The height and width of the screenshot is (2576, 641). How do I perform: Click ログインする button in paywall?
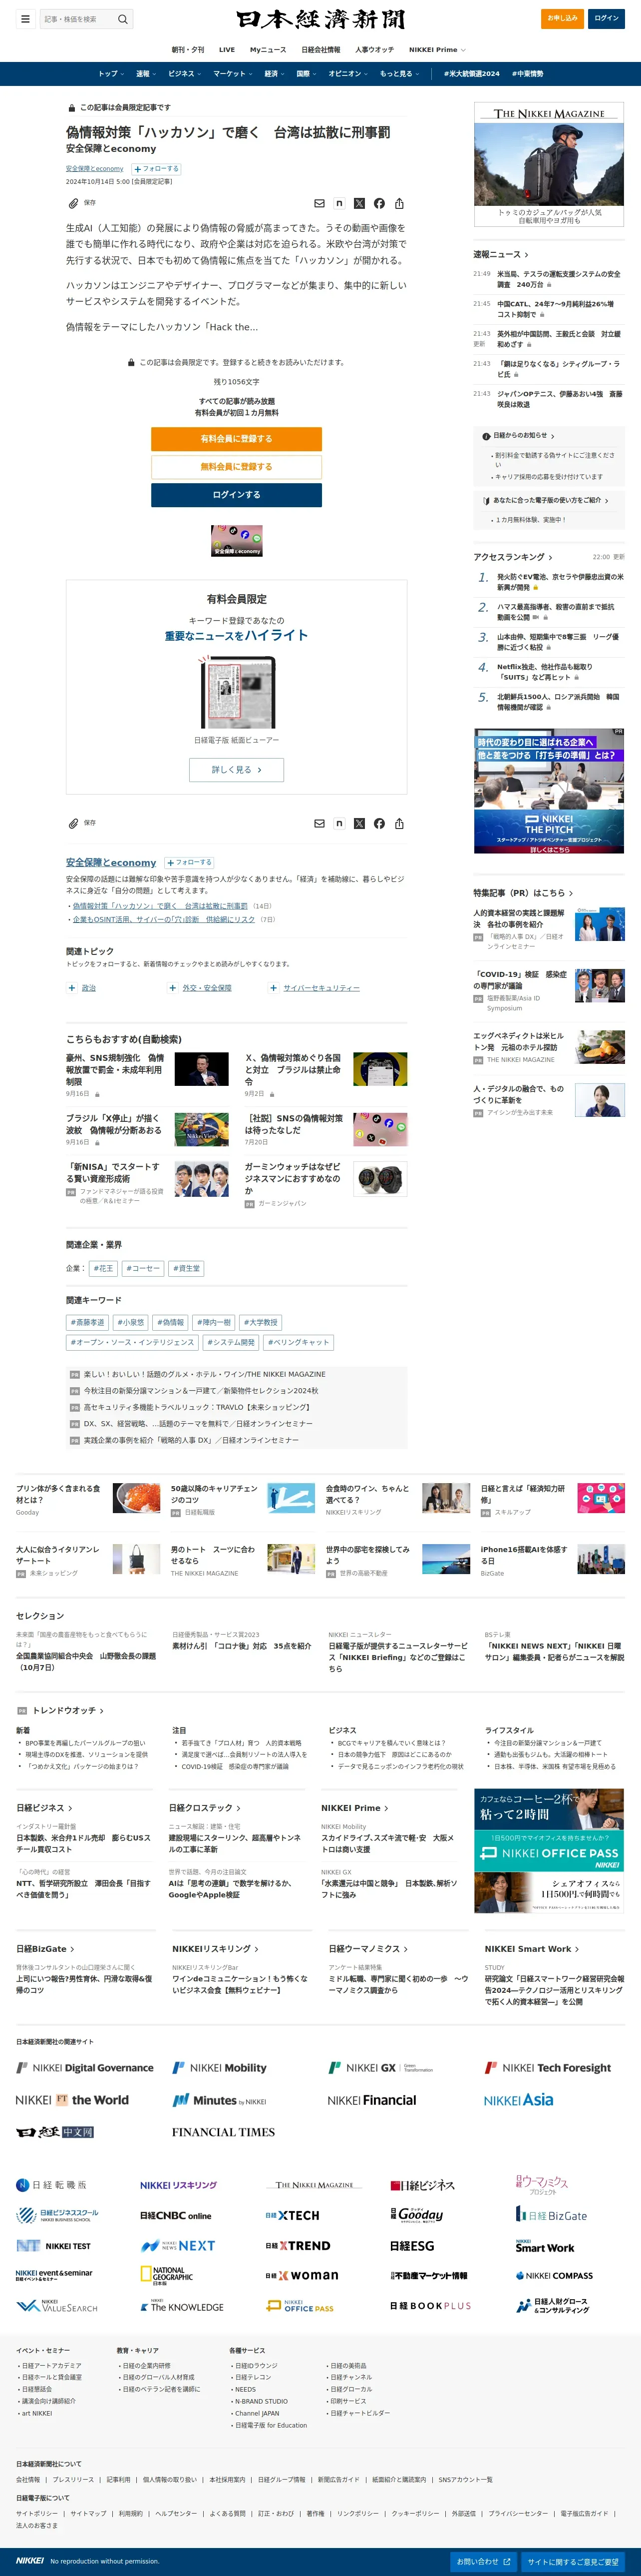tap(237, 495)
